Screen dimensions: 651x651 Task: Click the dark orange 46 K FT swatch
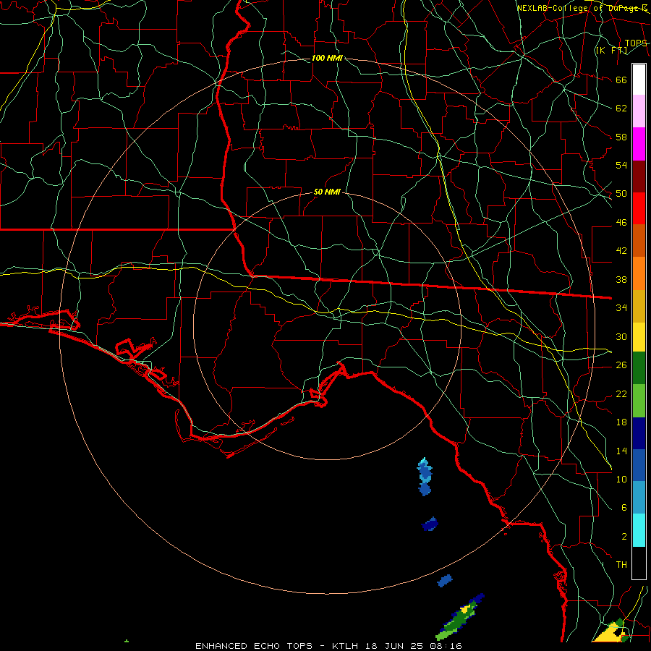point(639,241)
